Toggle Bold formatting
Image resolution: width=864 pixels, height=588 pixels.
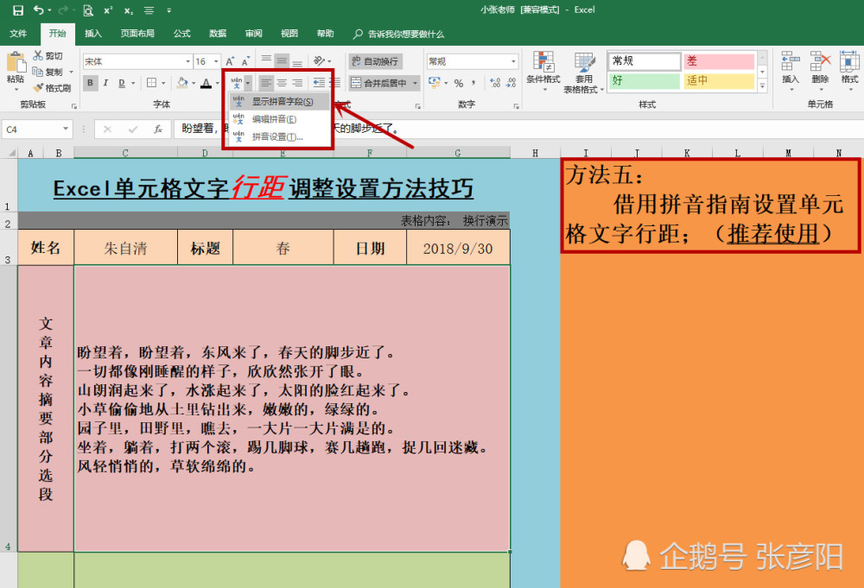pos(90,83)
